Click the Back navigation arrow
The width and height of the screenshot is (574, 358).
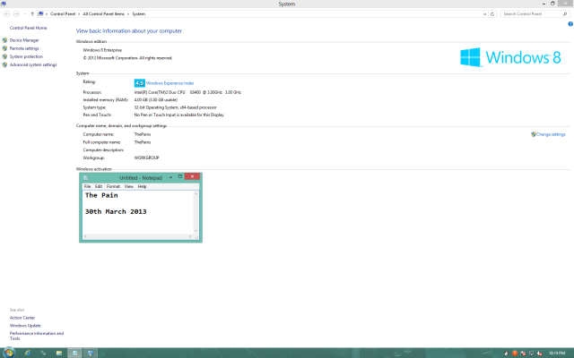coord(6,14)
